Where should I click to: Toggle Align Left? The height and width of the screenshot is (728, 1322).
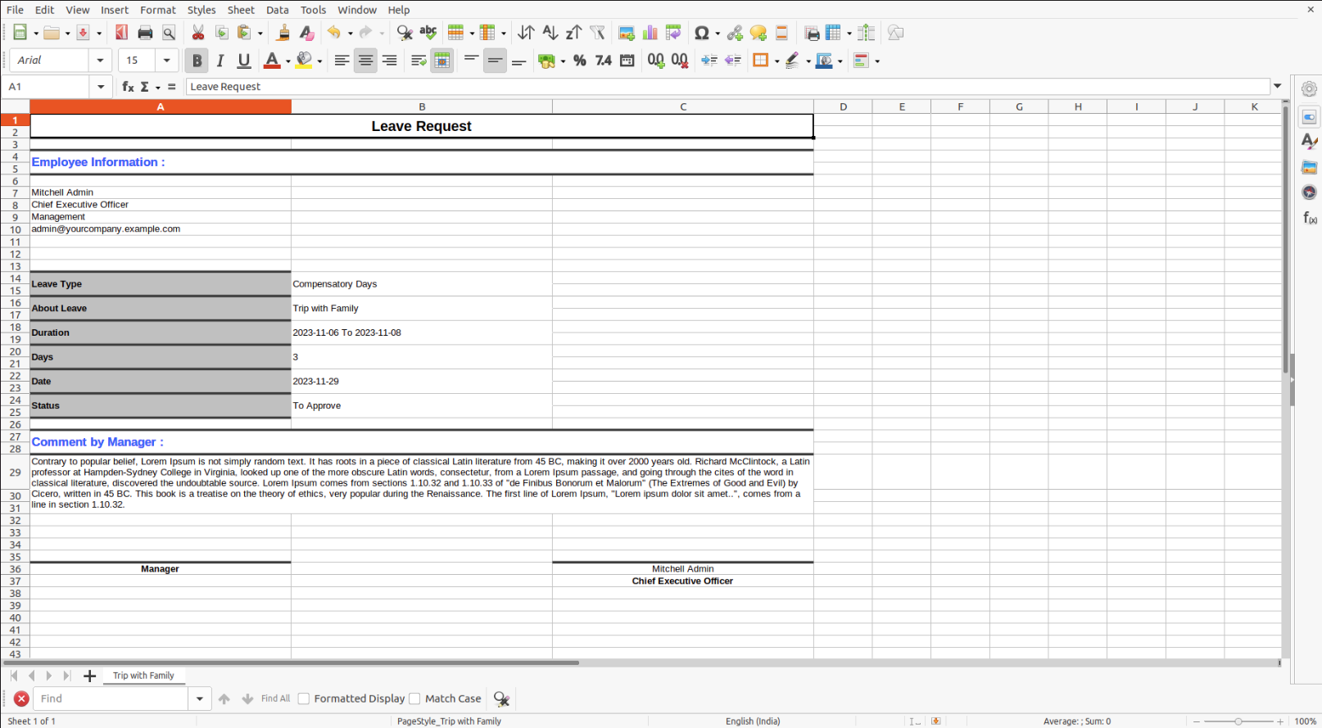pos(342,61)
